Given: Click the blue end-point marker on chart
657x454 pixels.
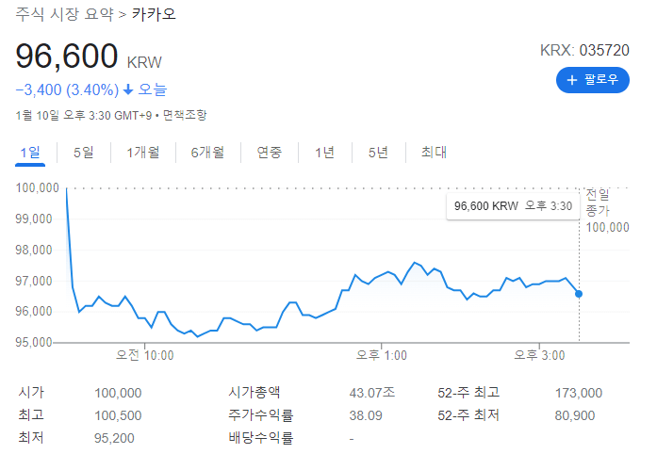Looking at the screenshot, I should (x=579, y=294).
